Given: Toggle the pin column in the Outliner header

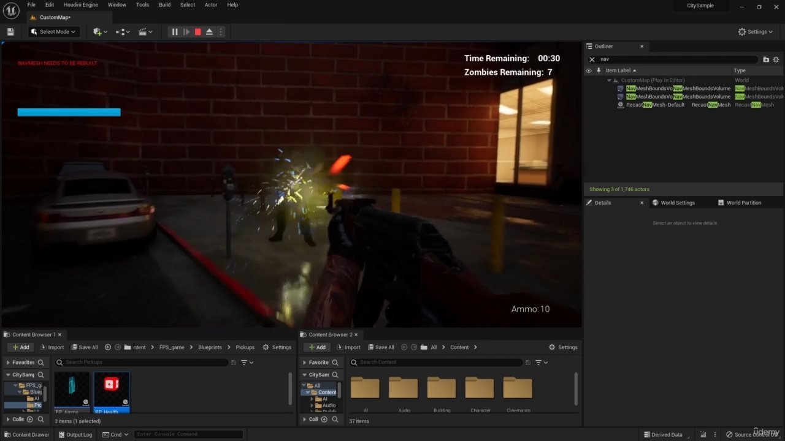Looking at the screenshot, I should coord(598,70).
